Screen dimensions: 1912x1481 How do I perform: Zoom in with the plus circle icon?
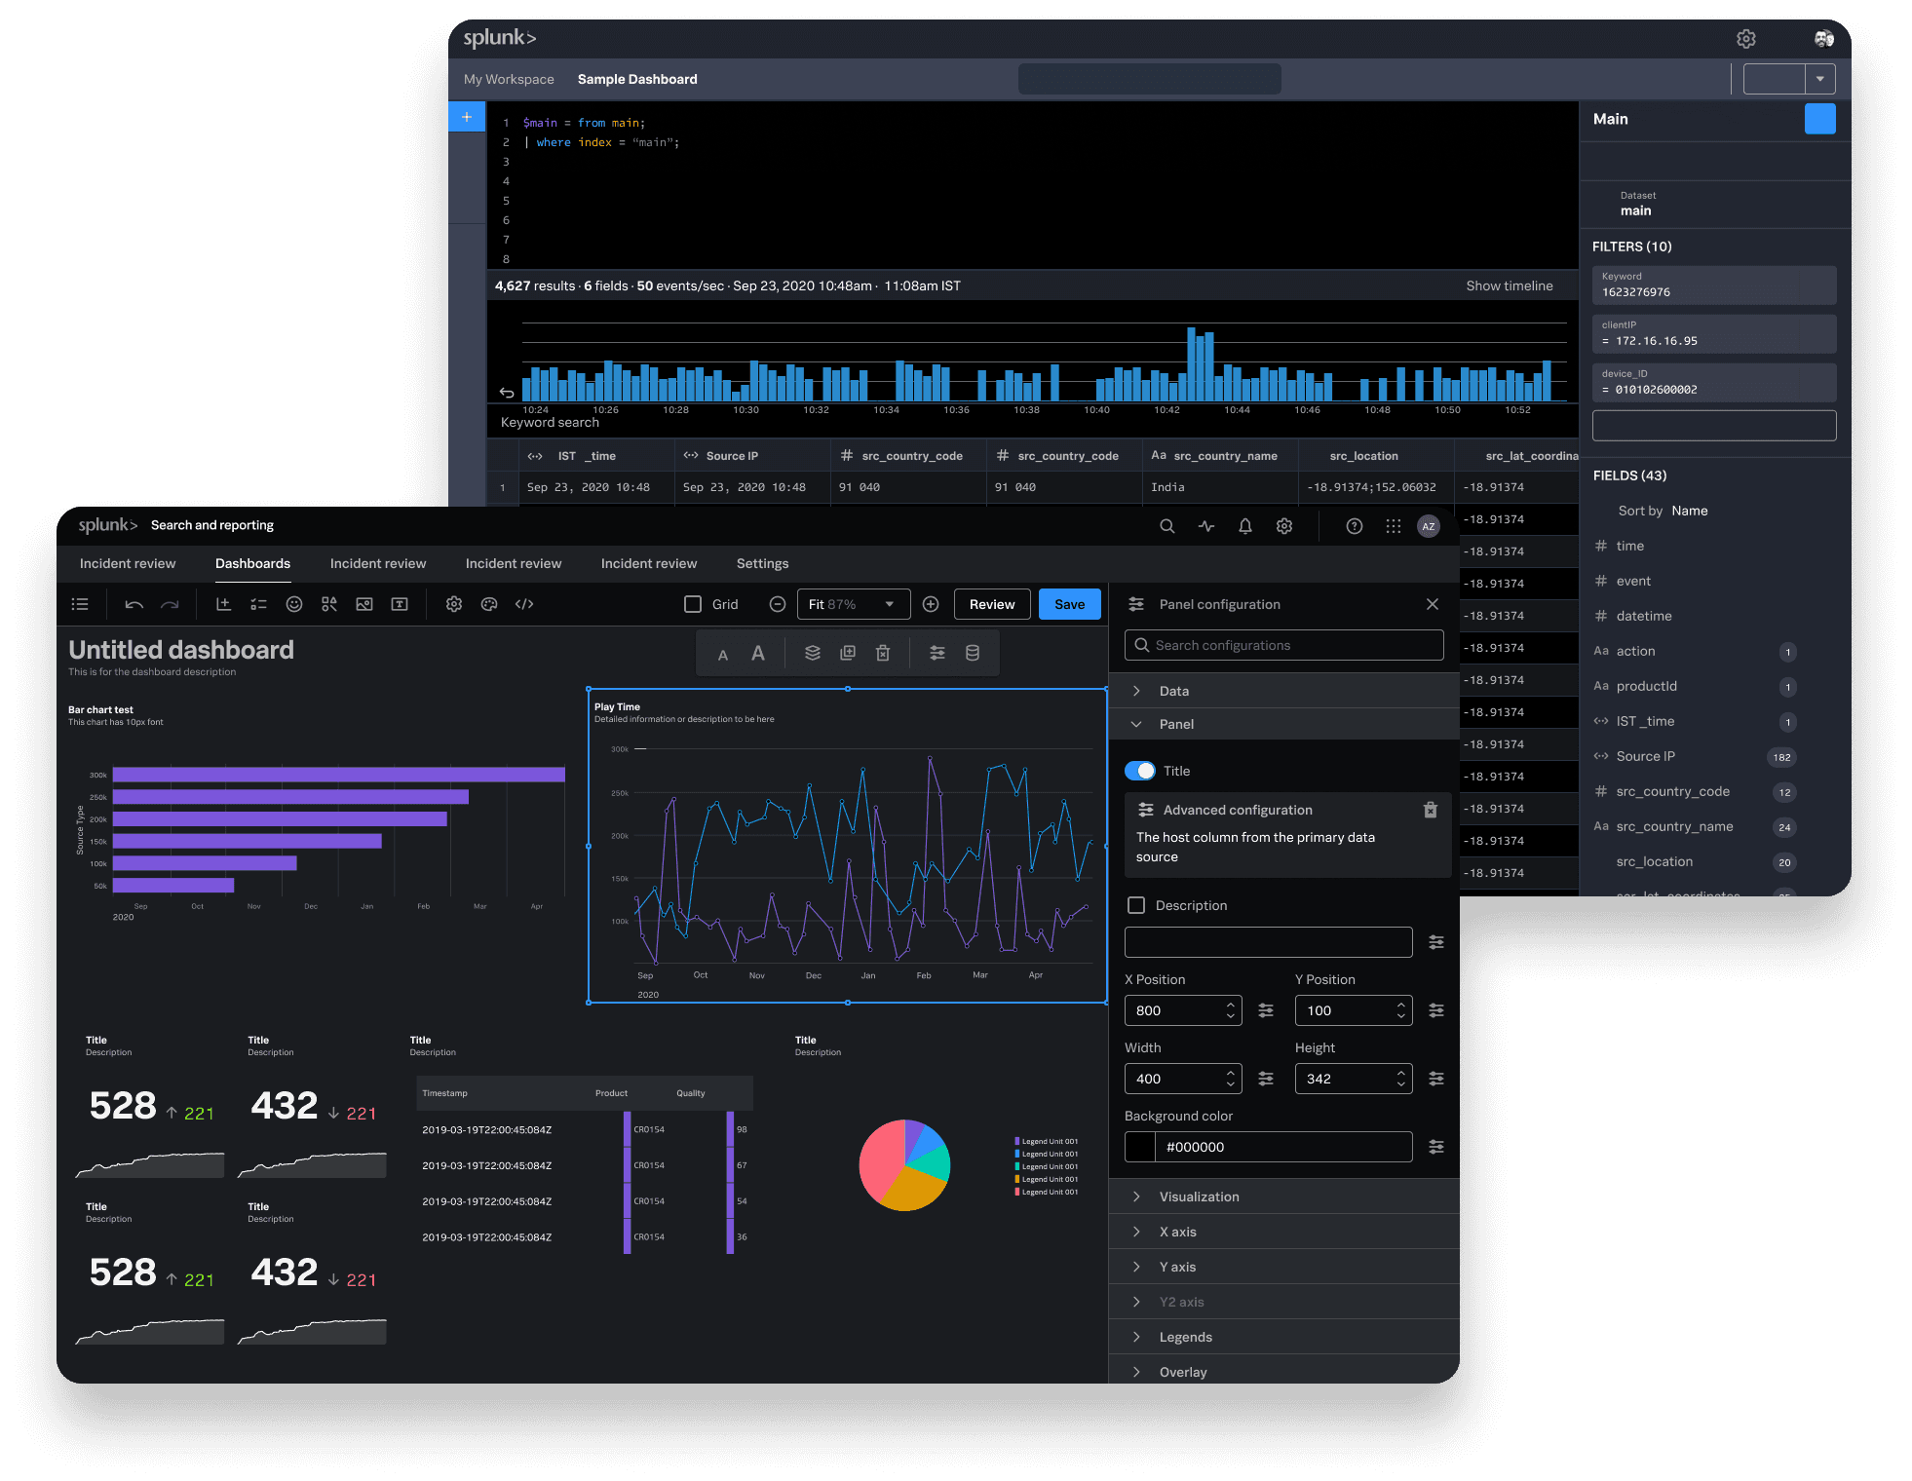tap(931, 604)
